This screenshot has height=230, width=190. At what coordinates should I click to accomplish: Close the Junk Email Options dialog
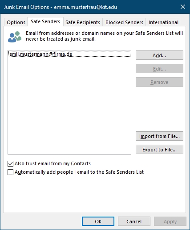click(183, 7)
